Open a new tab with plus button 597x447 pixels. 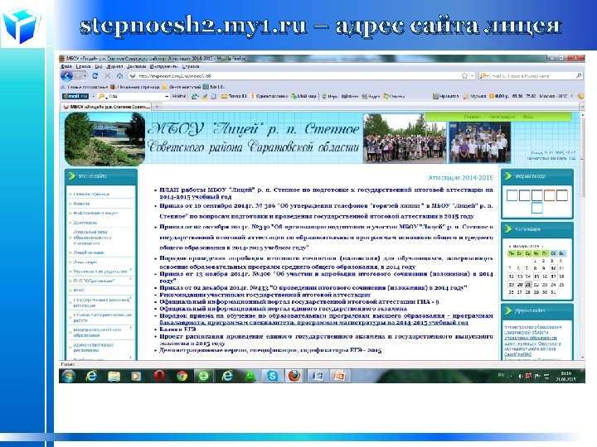coord(157,107)
